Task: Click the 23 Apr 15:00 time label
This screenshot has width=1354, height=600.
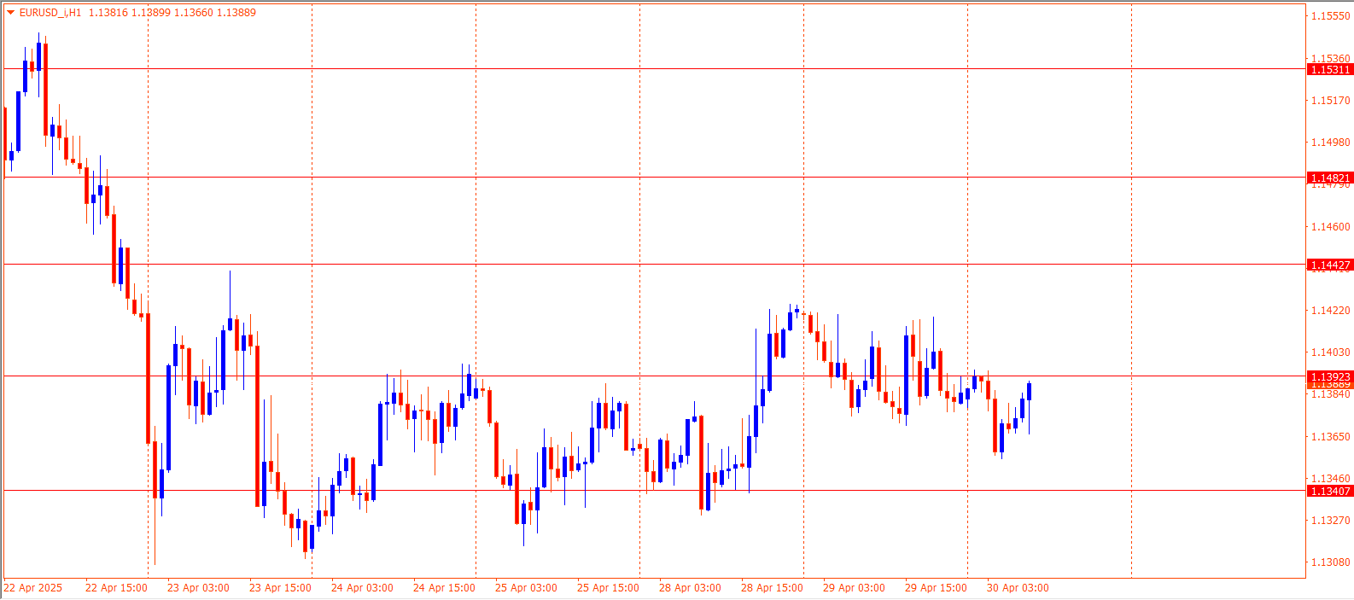Action: click(280, 588)
